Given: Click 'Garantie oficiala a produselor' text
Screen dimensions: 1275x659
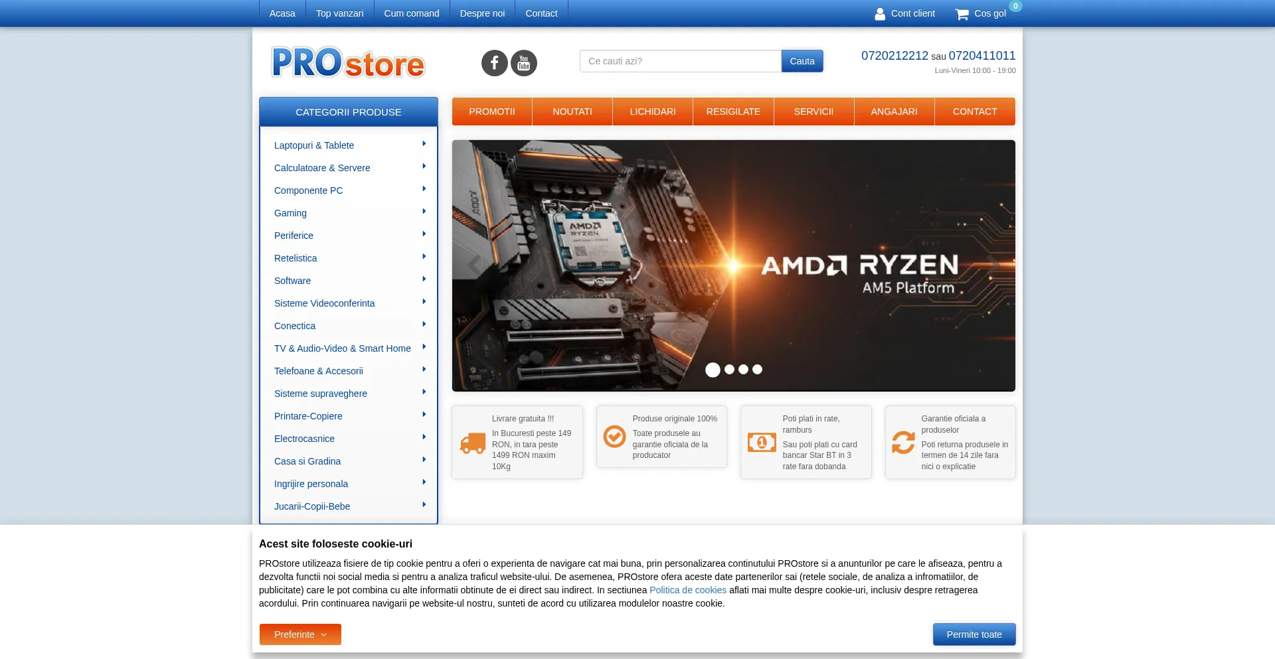Looking at the screenshot, I should (954, 424).
